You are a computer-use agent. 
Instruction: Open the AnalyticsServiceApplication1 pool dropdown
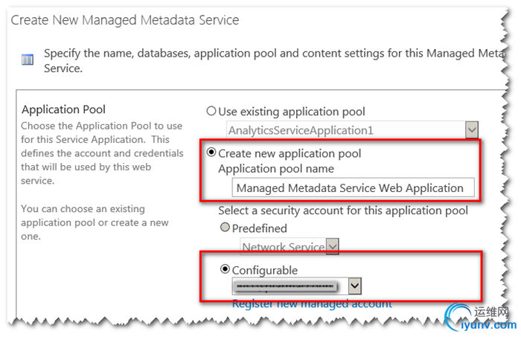[x=471, y=131]
